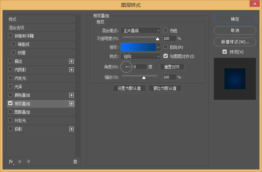This screenshot has height=172, width=262.
Task: Add another 描边 effect with plus icon
Action: coord(71,61)
